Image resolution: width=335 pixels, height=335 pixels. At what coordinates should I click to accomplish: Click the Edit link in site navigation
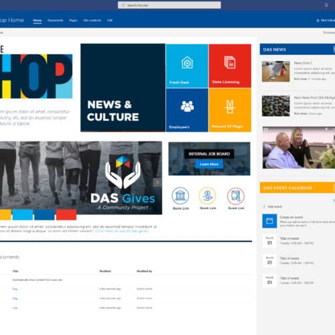[x=110, y=20]
